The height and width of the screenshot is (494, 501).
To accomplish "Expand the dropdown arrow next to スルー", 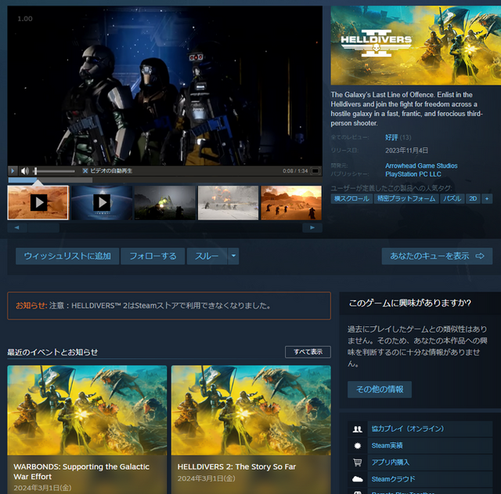I will [233, 256].
